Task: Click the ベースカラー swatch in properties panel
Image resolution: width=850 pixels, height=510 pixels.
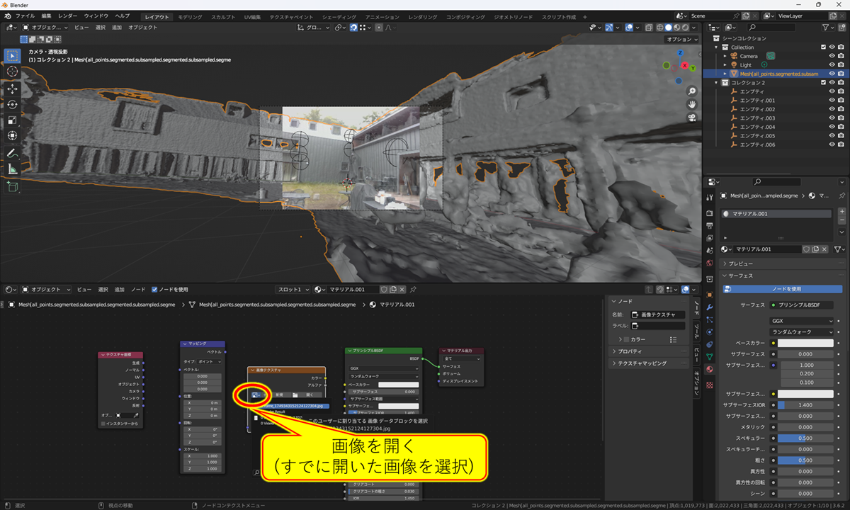Action: 806,343
